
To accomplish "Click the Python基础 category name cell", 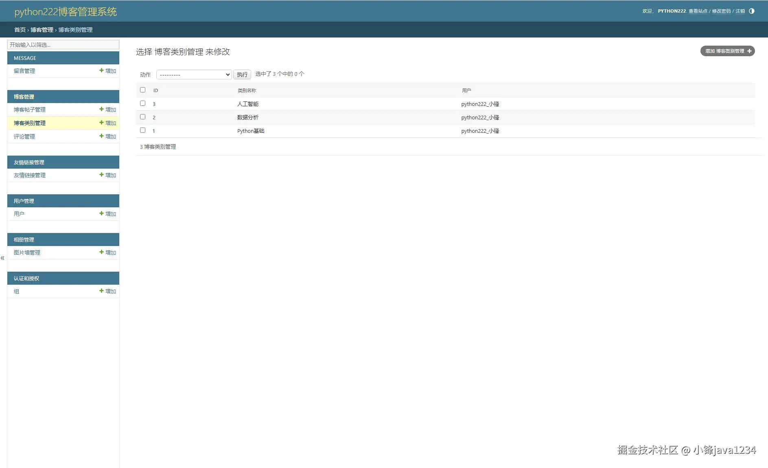I will pos(251,131).
